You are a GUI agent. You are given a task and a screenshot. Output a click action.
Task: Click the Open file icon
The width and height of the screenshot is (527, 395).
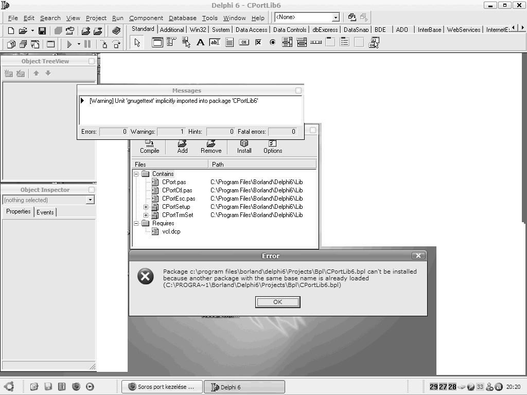point(23,31)
